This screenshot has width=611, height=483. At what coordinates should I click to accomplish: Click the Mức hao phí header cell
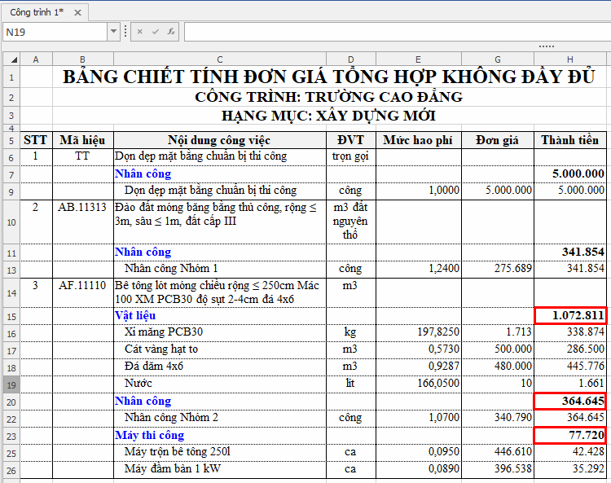(418, 140)
